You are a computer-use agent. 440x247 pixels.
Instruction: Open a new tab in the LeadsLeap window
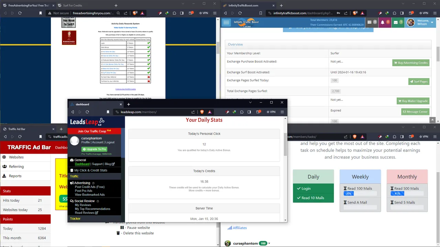tap(129, 104)
